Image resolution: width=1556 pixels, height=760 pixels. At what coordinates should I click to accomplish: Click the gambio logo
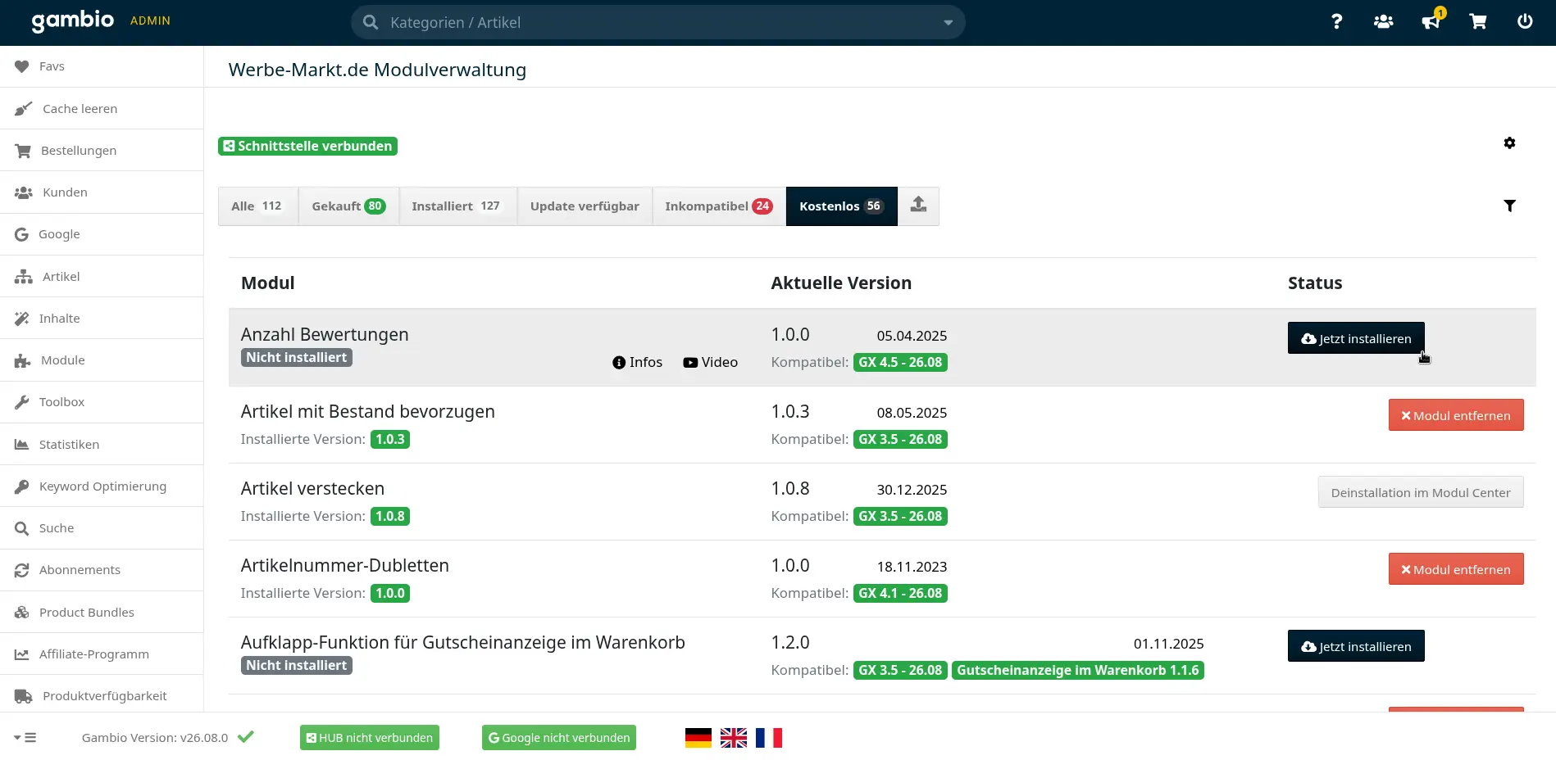73,20
